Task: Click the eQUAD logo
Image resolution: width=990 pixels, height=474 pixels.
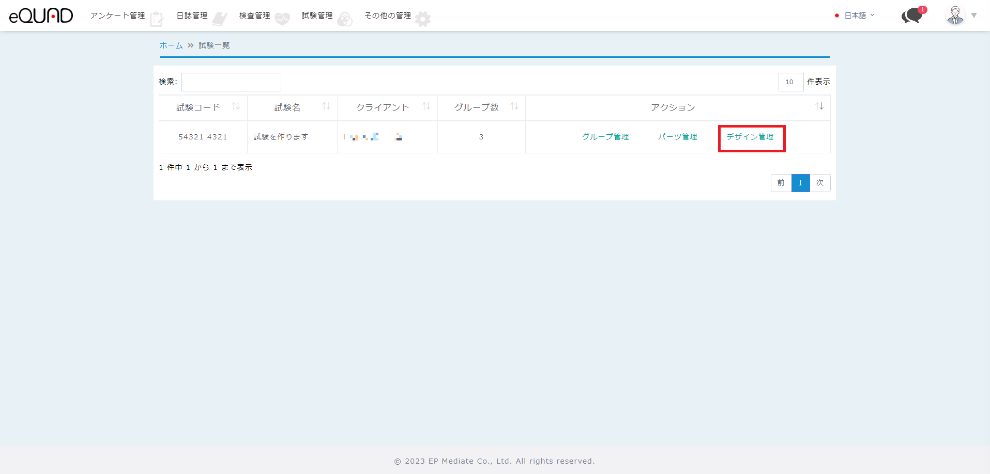Action: click(41, 16)
